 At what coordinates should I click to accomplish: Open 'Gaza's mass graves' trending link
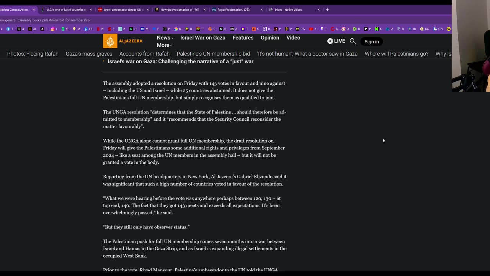tap(89, 54)
